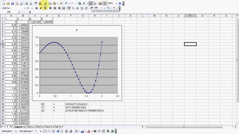Viewport: 239px width, 134px height.
Task: Open Excel help
Action: (120, 3)
